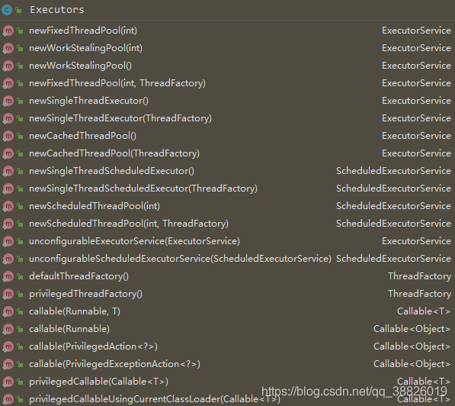Select newWorkStealingPool() method

tap(80, 66)
